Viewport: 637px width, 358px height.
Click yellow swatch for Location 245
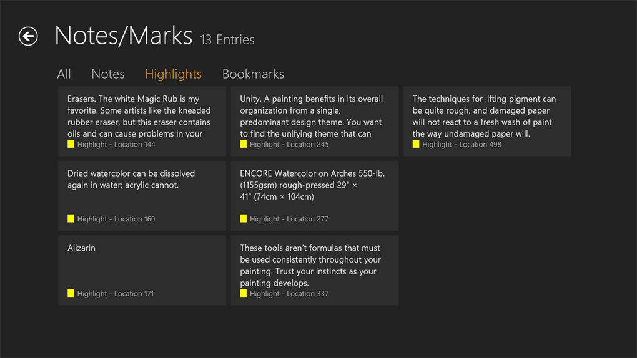click(244, 144)
